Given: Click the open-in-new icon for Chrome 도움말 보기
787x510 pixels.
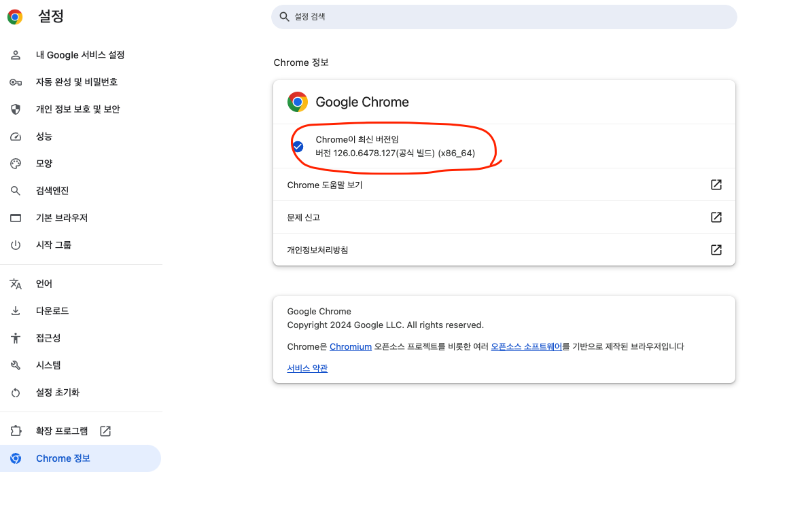Looking at the screenshot, I should [716, 185].
